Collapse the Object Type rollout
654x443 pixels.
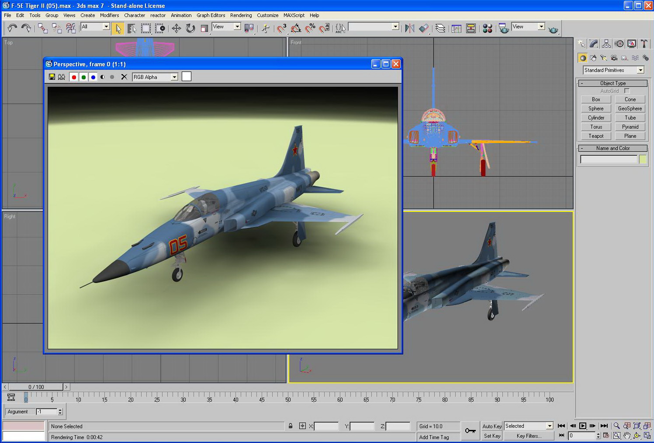point(612,83)
